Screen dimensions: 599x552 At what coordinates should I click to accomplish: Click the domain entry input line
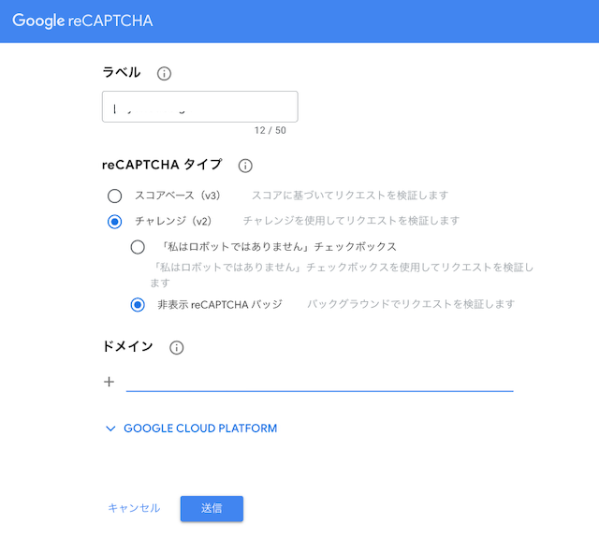(x=320, y=382)
